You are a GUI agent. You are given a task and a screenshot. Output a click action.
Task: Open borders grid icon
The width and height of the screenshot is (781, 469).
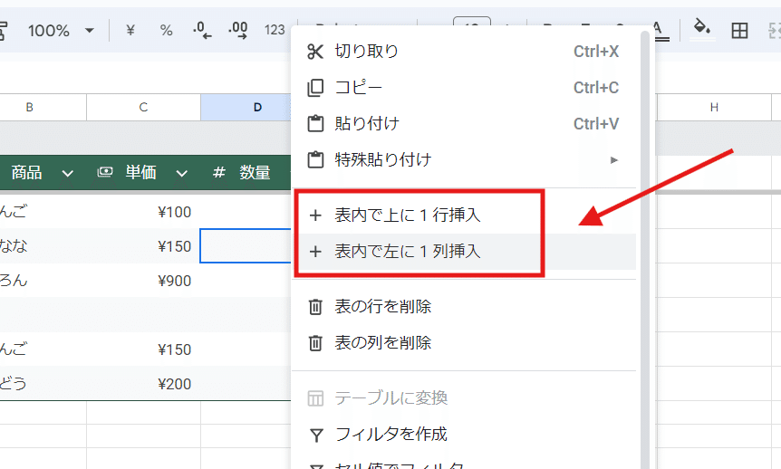(x=739, y=31)
